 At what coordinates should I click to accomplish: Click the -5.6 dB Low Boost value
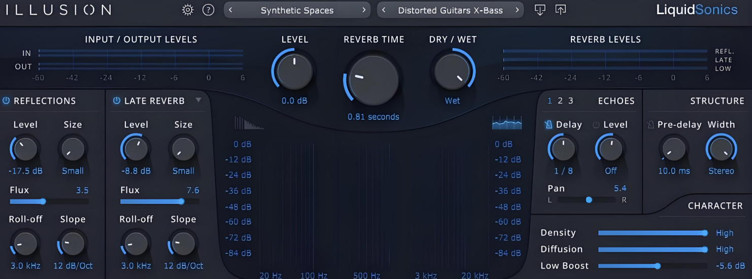click(730, 266)
